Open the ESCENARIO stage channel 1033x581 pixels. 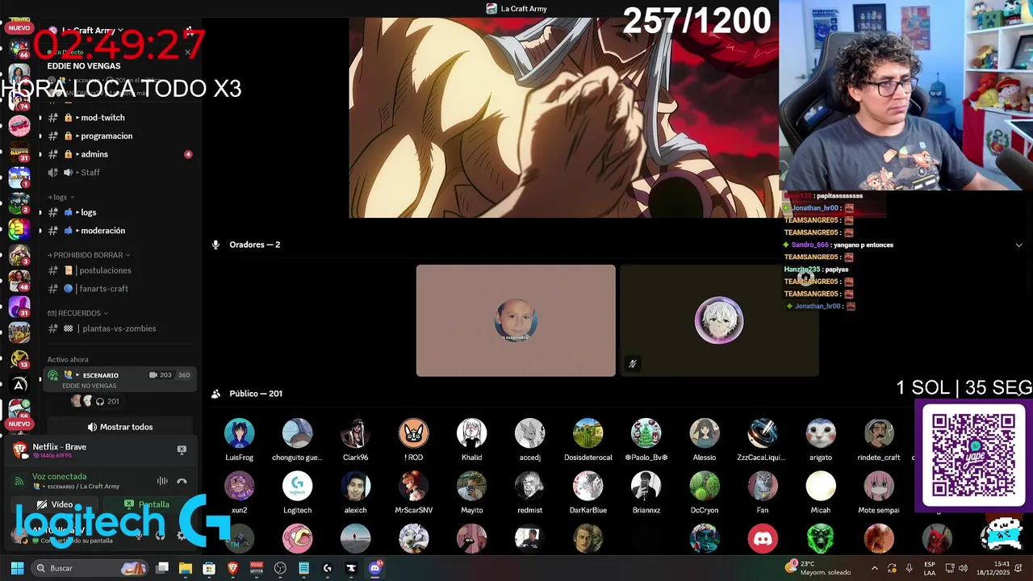point(119,379)
